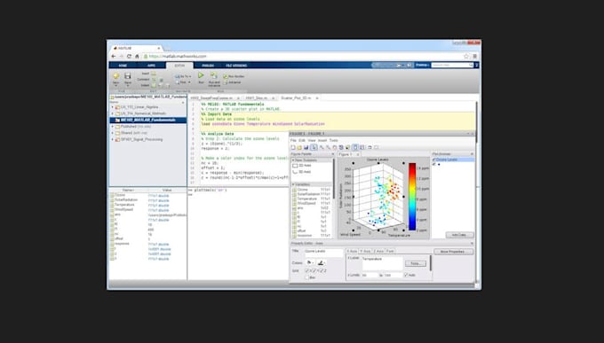Image resolution: width=604 pixels, height=343 pixels.
Task: Click the colorbar in the figure
Action: point(412,197)
